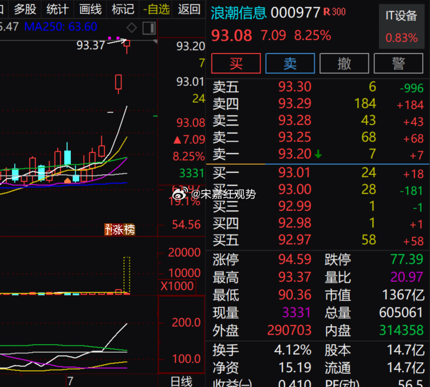Click the 跌停 price 77.39
The image size is (430, 387).
pos(407,259)
